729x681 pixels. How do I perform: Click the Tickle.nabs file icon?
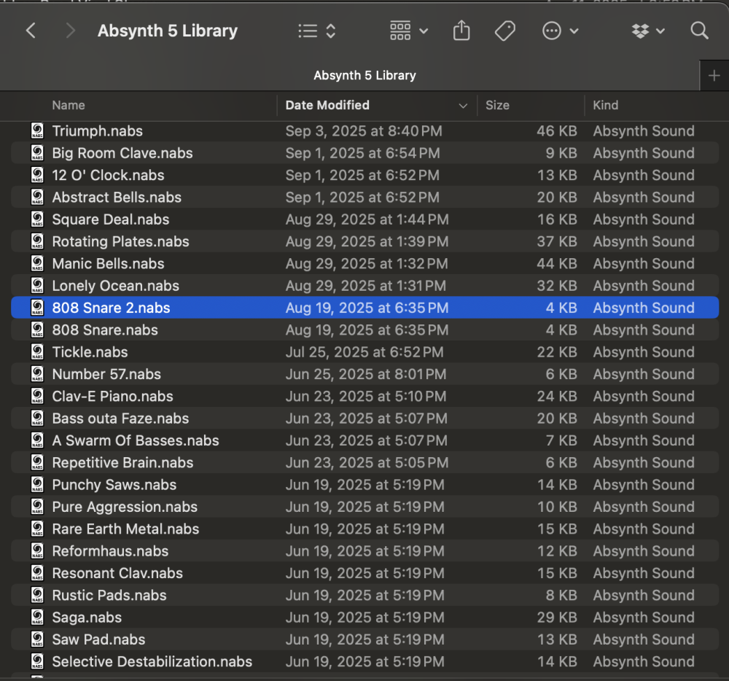pos(37,352)
